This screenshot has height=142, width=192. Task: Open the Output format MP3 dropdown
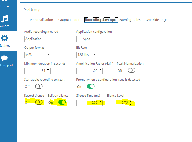(37, 55)
